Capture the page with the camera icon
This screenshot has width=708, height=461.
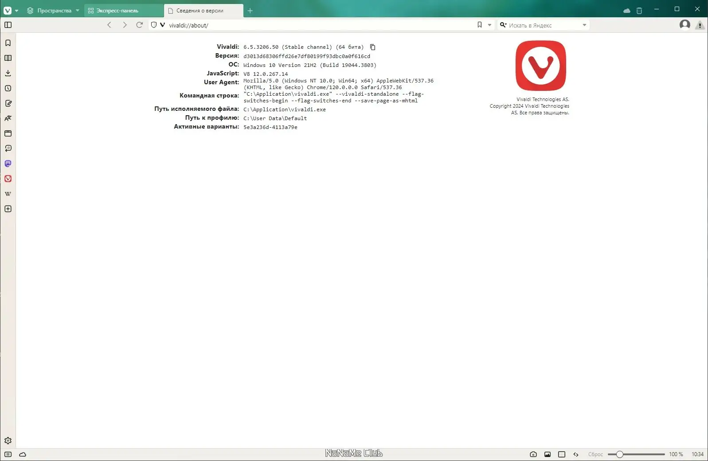[x=533, y=454]
